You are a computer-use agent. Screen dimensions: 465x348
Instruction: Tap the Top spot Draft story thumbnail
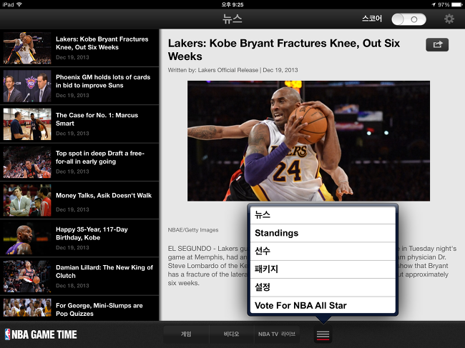tap(27, 162)
